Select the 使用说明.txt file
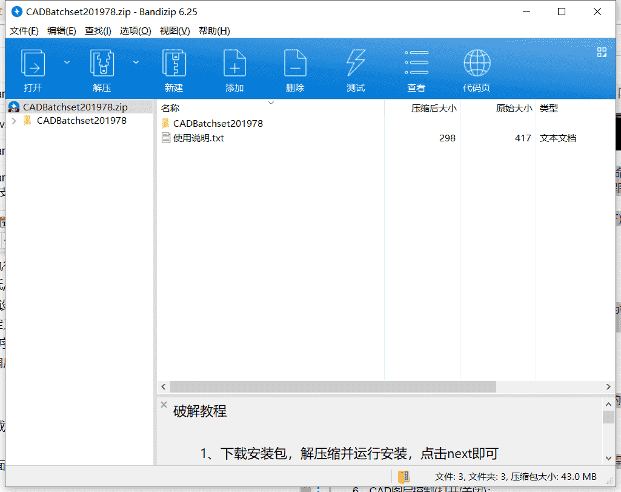 click(199, 138)
